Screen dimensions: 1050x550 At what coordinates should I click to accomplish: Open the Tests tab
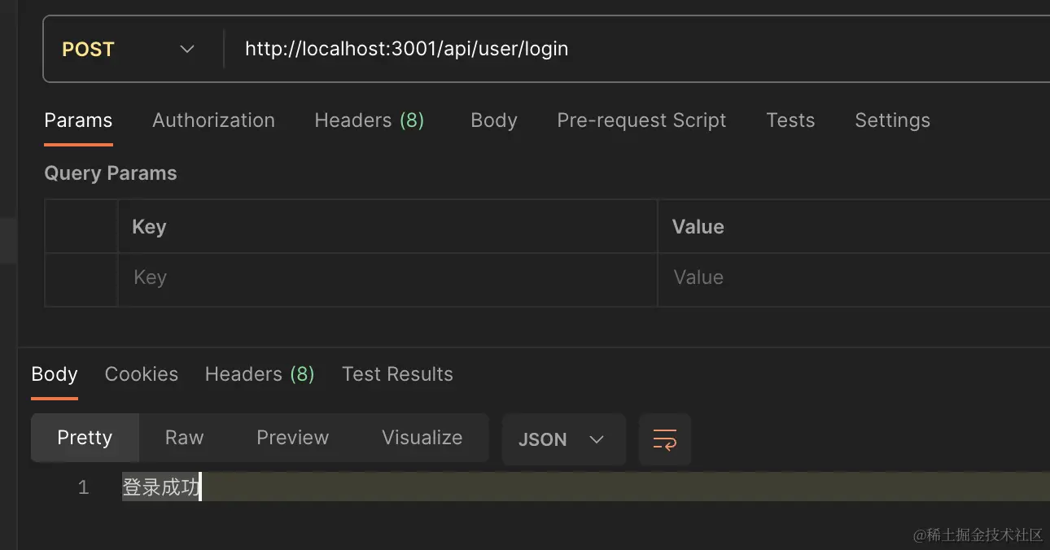790,120
